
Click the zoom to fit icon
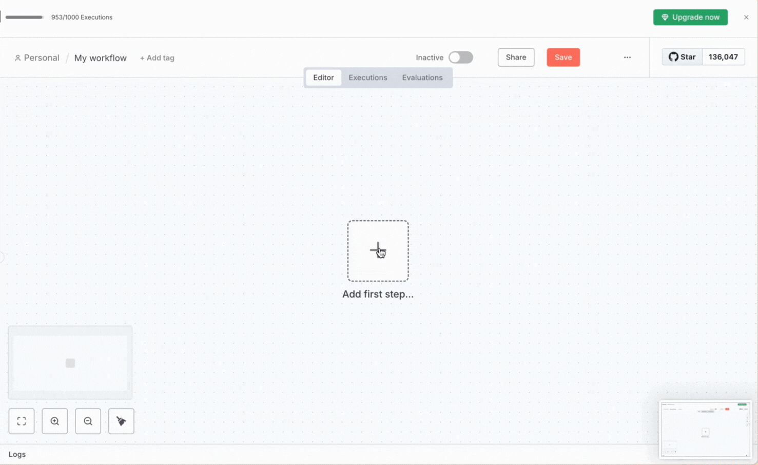22,421
